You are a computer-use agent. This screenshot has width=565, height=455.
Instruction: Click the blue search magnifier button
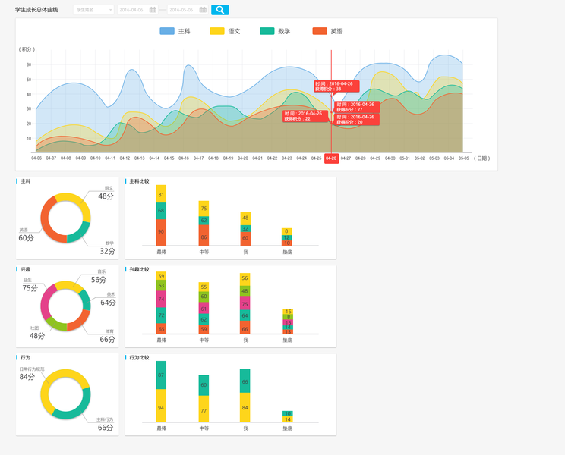point(219,10)
